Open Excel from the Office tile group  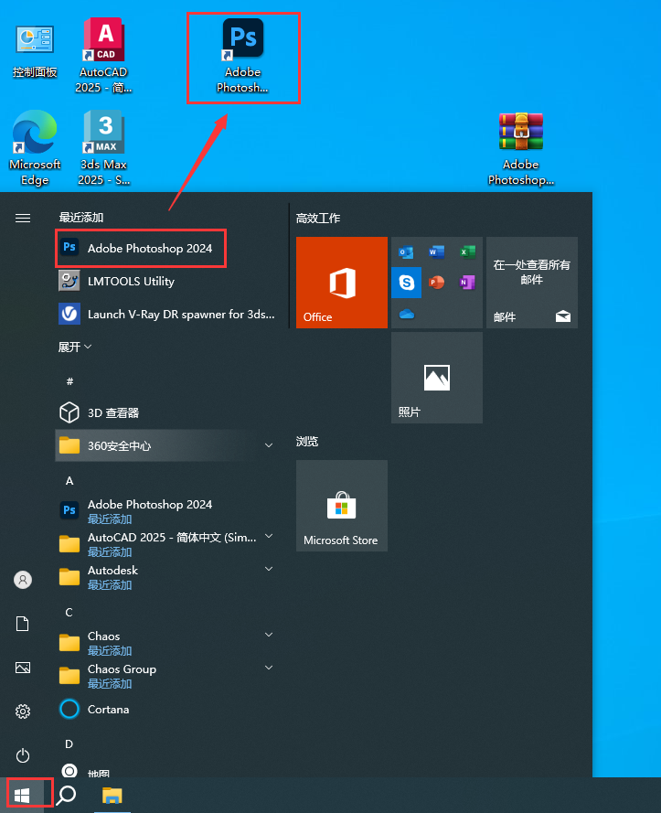point(467,252)
